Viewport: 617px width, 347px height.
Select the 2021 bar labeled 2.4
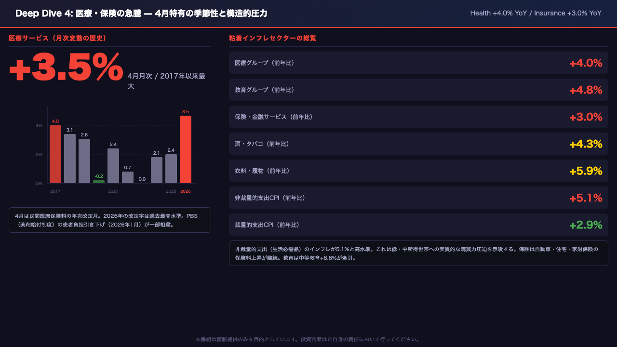point(113,166)
